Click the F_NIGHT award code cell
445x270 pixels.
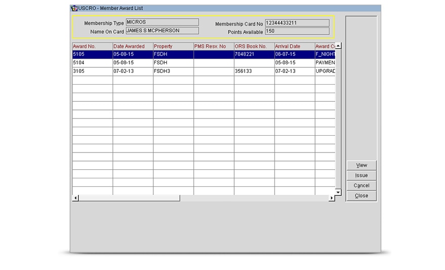coord(325,55)
